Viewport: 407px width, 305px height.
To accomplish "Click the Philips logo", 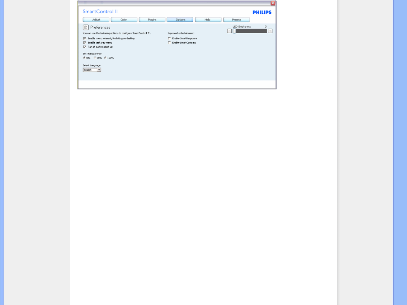I will (262, 12).
